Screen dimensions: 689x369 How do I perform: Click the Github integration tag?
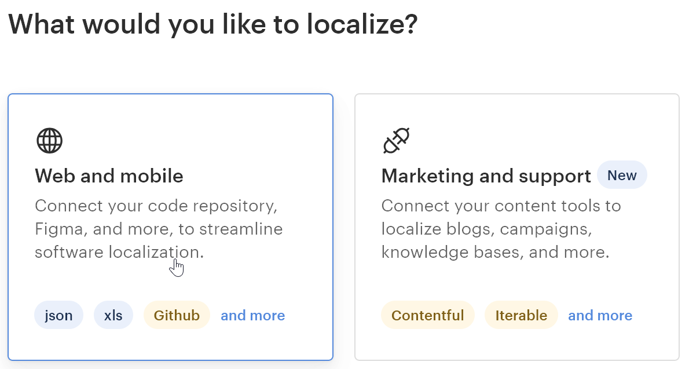[177, 316]
